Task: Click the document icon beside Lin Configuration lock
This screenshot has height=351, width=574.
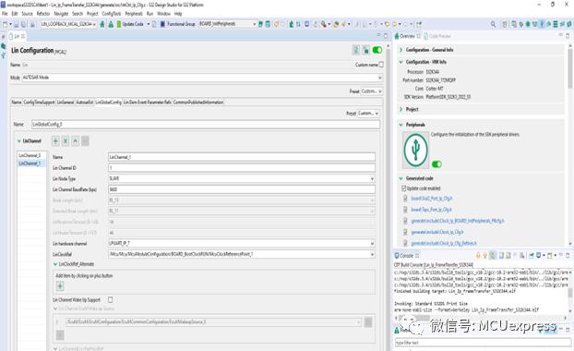Action: tap(356, 50)
